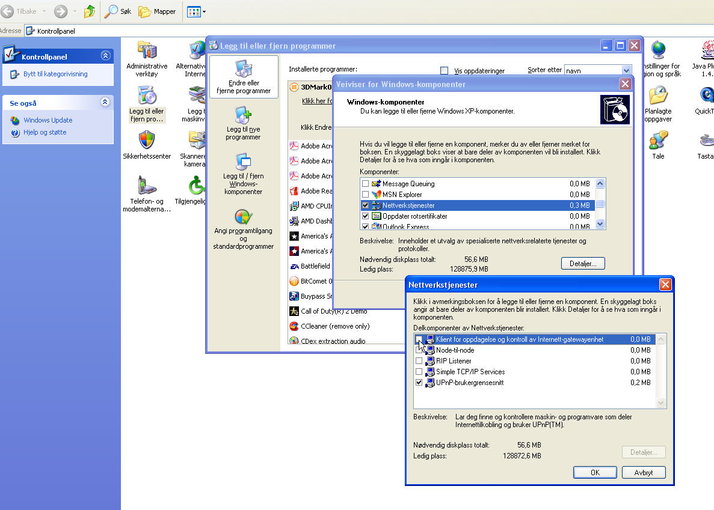The height and width of the screenshot is (510, 714).
Task: Click OK in Nettverkstjenester dialog
Action: pos(595,473)
